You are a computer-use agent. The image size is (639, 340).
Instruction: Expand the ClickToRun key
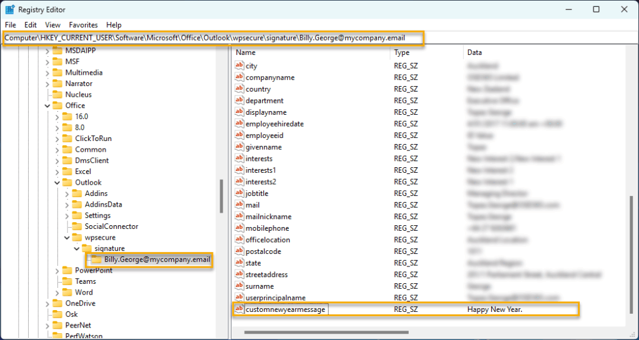click(57, 139)
